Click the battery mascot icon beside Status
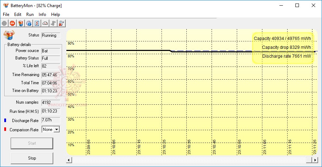Image resolution: width=322 pixels, height=167 pixels. [x=9, y=35]
